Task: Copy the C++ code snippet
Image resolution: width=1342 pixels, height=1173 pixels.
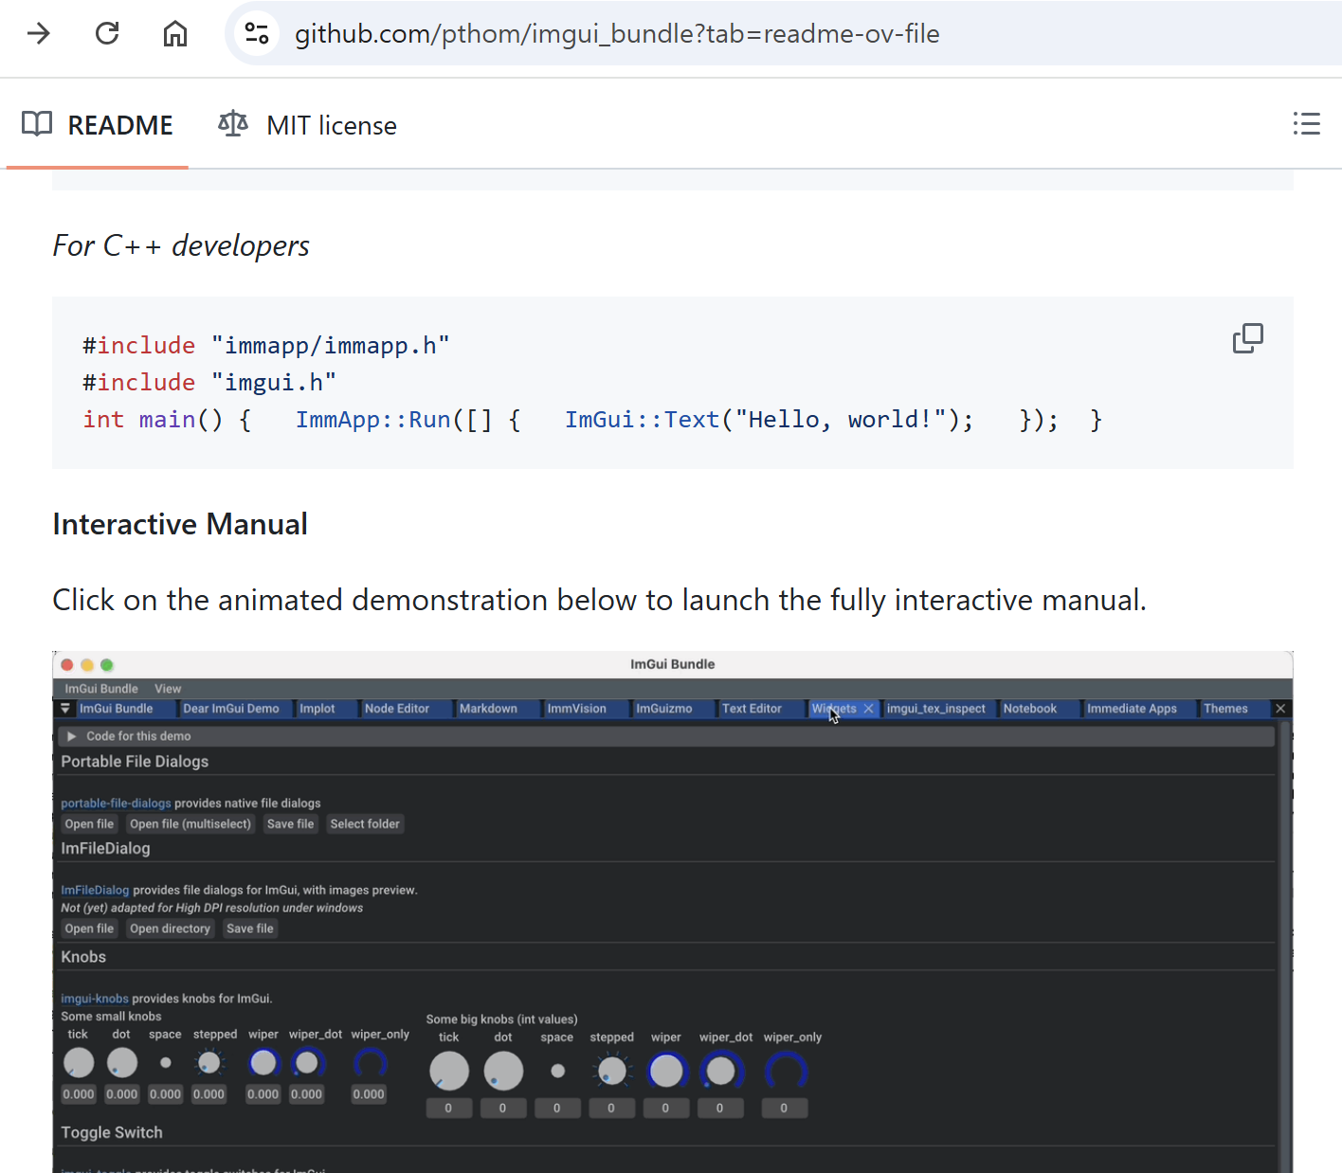Action: tap(1247, 338)
